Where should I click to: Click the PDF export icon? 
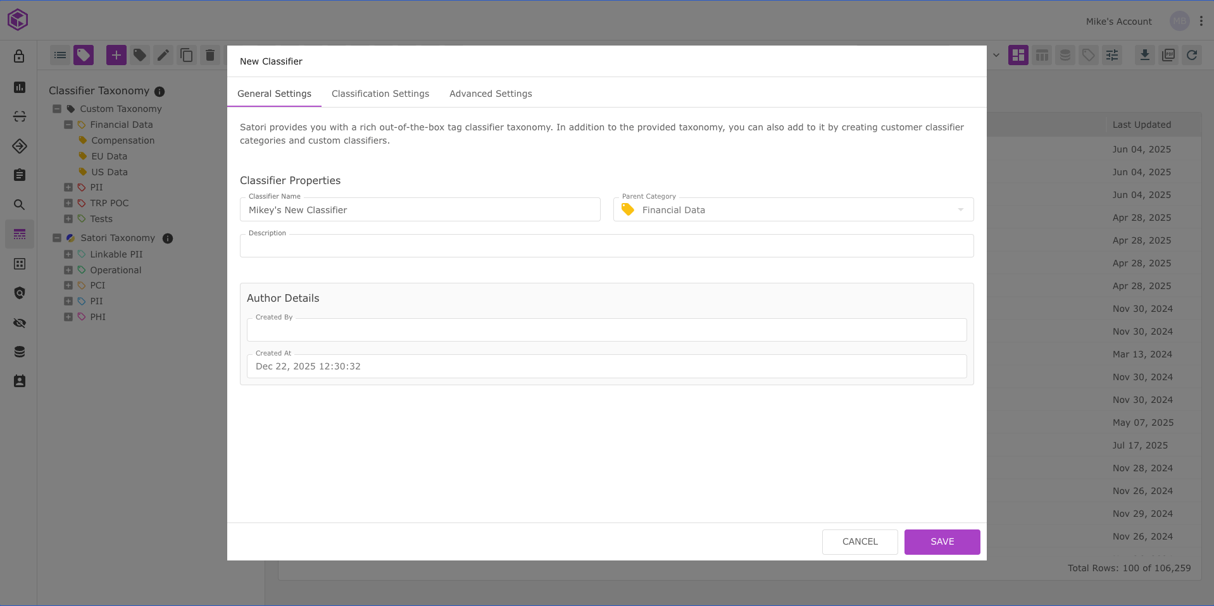coord(1168,56)
